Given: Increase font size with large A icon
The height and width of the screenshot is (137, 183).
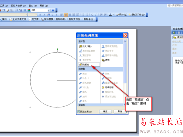Looking at the screenshot, I should tap(92, 15).
